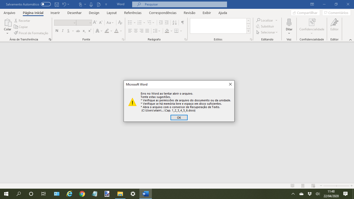The image size is (354, 199).
Task: Click justify alignment icon
Action: click(x=147, y=31)
